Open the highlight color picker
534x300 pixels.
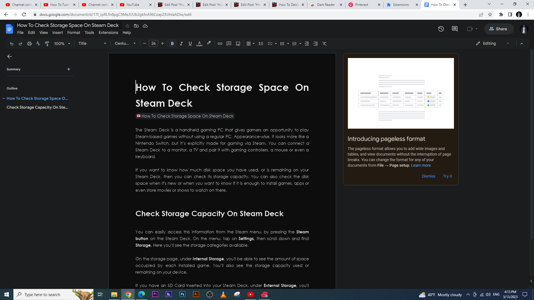(209, 44)
